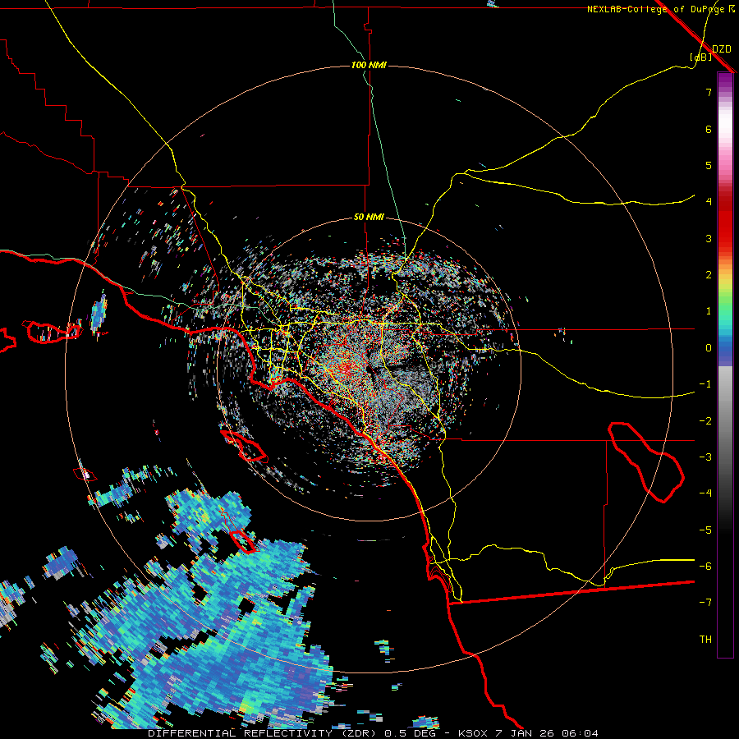Click the -3 value on color scale

tap(705, 457)
